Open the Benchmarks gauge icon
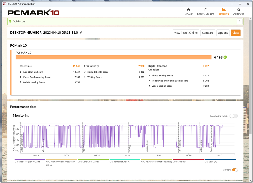The width and height of the screenshot is (253, 183). [x=205, y=10]
